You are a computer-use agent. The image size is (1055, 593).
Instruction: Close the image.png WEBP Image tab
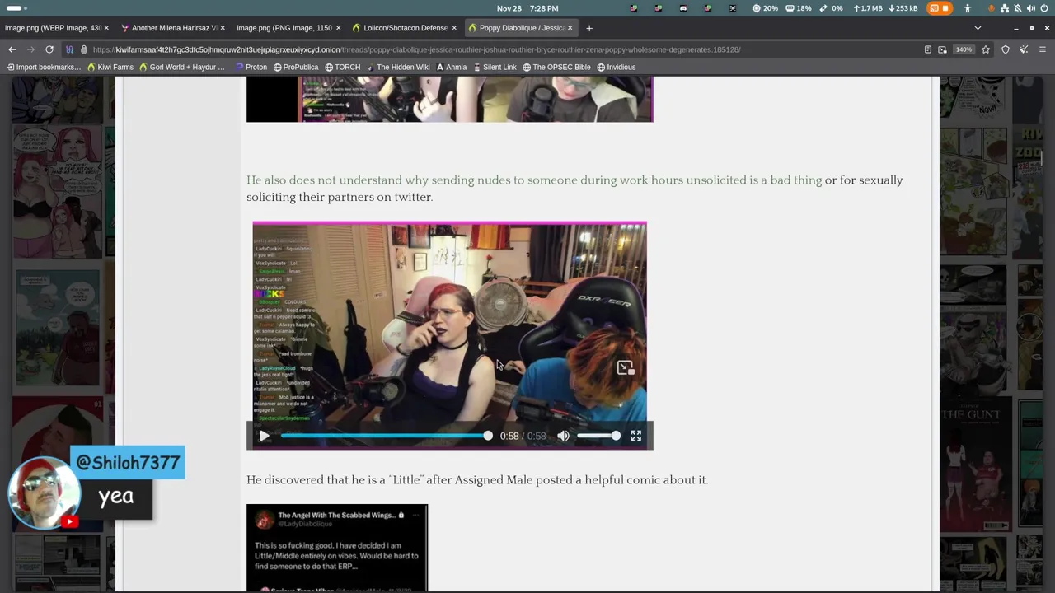[106, 28]
